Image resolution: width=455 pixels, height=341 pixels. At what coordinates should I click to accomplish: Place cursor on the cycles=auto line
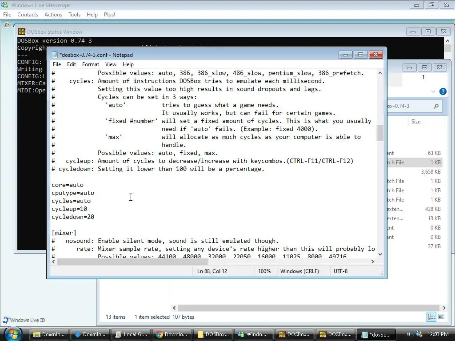pos(71,201)
